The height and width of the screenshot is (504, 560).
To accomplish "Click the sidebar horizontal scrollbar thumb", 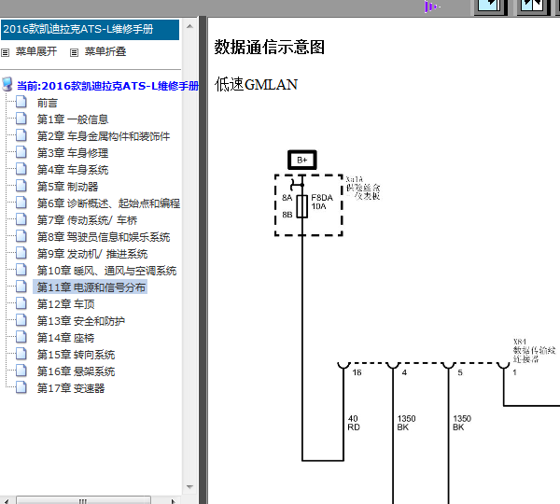I will pyautogui.click(x=83, y=500).
